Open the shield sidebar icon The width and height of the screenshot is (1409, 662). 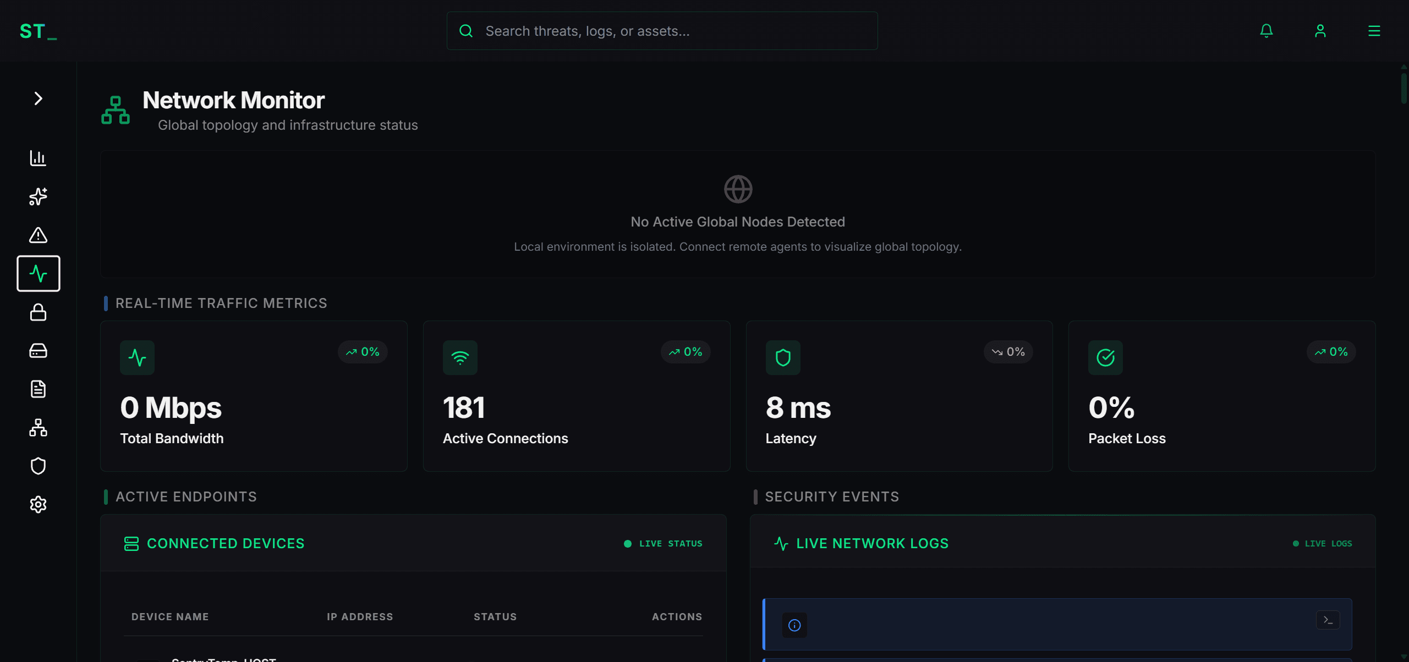tap(38, 466)
